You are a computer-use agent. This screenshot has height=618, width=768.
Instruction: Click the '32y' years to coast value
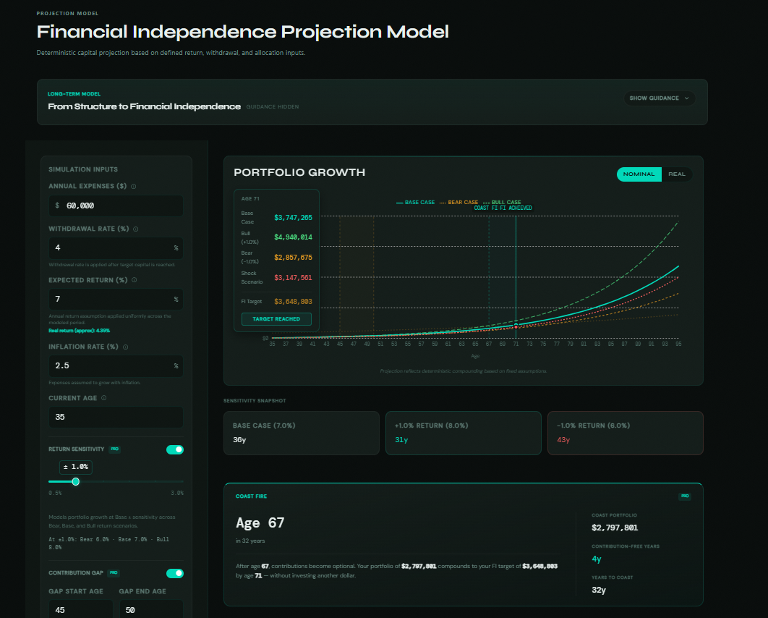tap(599, 590)
